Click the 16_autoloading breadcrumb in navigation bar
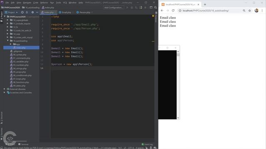This screenshot has width=266, height=149. pos(31,7)
